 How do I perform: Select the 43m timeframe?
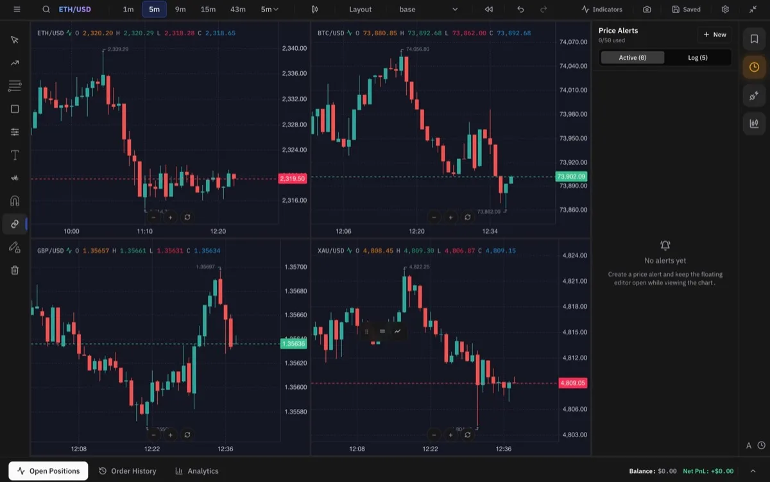coord(237,10)
